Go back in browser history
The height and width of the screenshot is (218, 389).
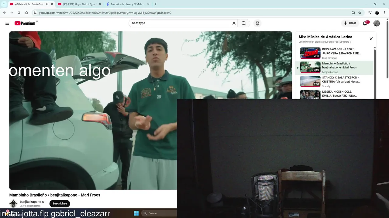coord(4,13)
